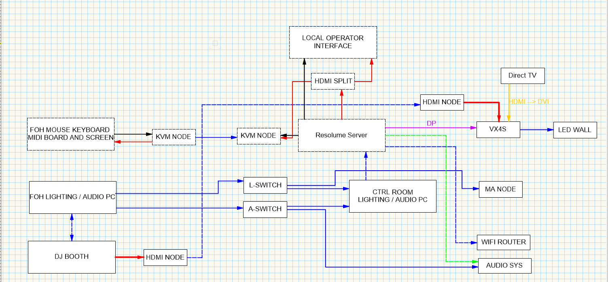Select the L-SWITCH block
Screen dimensions: 608x282
(265, 185)
